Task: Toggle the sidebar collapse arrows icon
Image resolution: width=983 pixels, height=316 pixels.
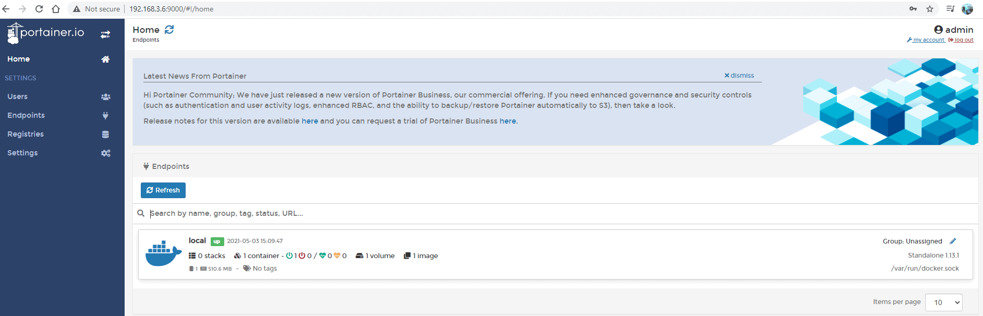Action: (105, 34)
